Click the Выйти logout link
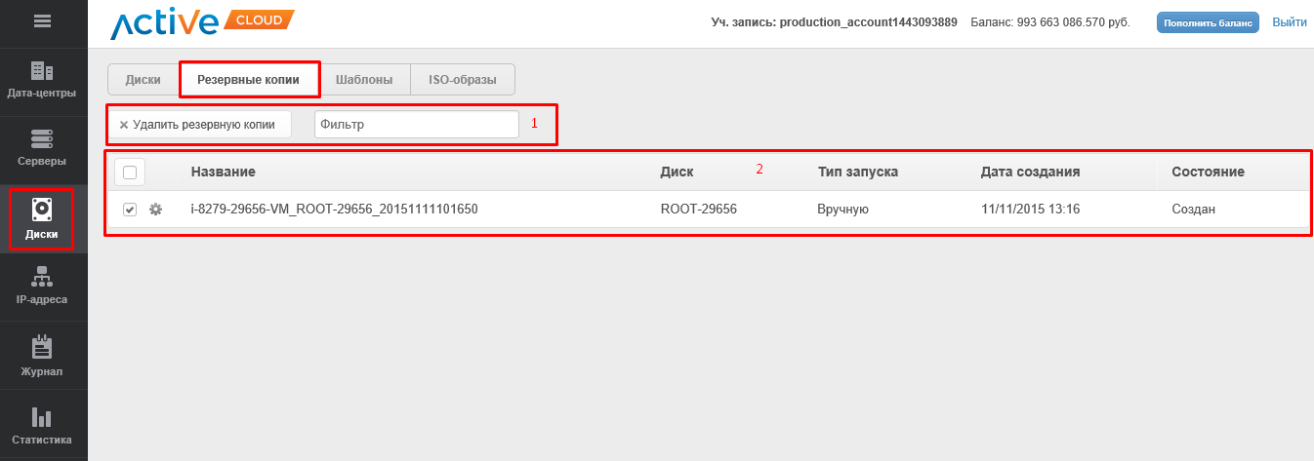Viewport: 1314px width, 461px height. pos(1290,22)
